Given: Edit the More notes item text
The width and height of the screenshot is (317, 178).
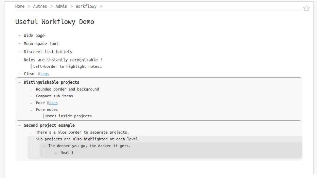Looking at the screenshot, I should coord(47,110).
